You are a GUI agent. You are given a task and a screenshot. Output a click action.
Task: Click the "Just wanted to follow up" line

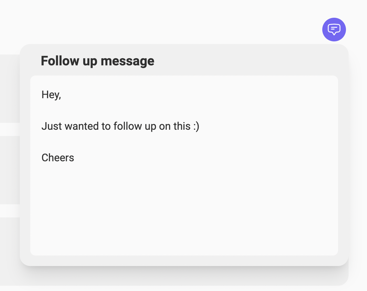coord(120,126)
